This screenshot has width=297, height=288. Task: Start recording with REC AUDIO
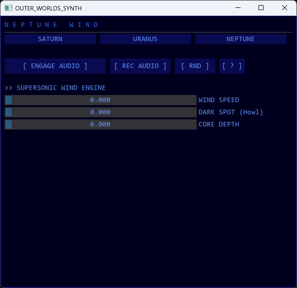(x=140, y=66)
